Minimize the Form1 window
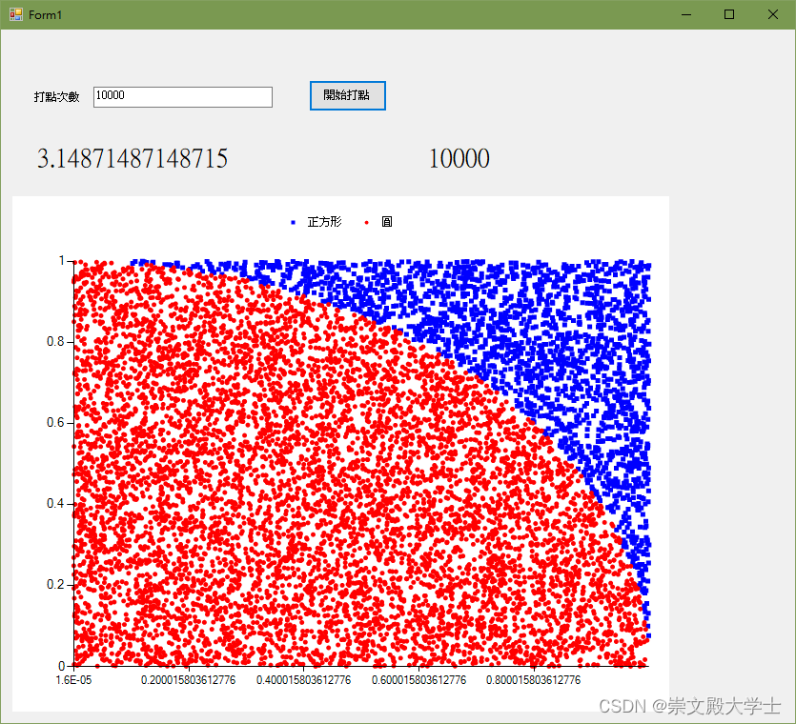Viewport: 796px width, 724px height. pos(686,14)
